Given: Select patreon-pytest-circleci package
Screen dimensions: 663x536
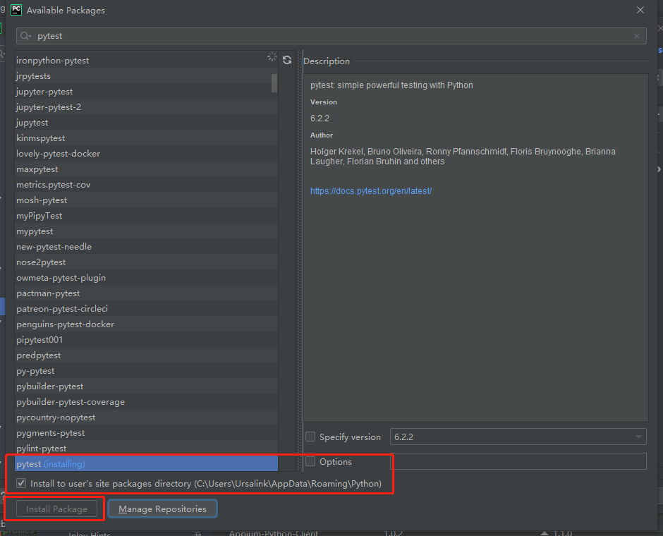Looking at the screenshot, I should (x=146, y=309).
